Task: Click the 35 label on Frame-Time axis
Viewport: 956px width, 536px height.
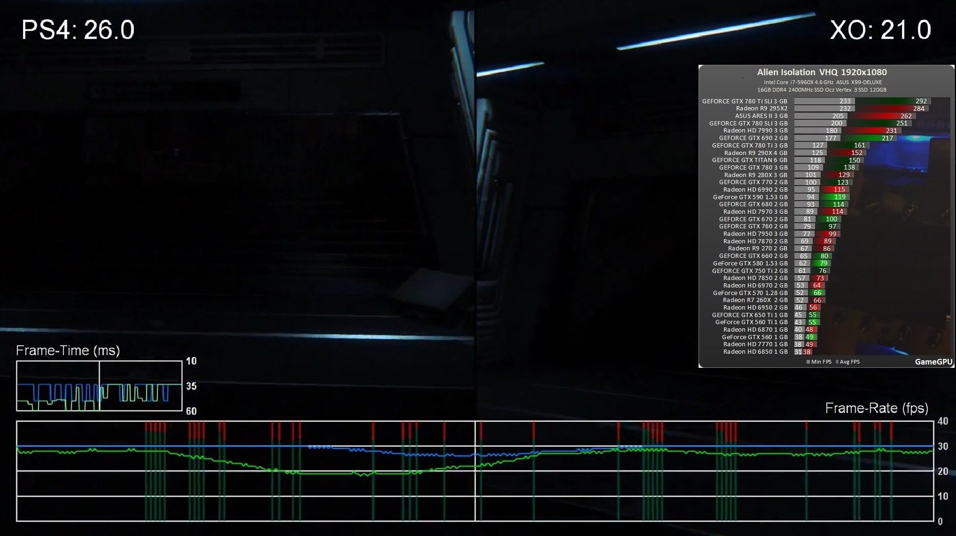Action: coord(191,386)
